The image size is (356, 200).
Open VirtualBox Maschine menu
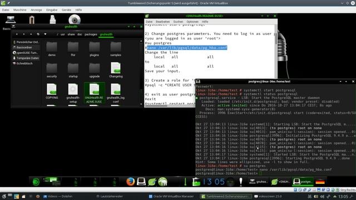(x=20, y=10)
